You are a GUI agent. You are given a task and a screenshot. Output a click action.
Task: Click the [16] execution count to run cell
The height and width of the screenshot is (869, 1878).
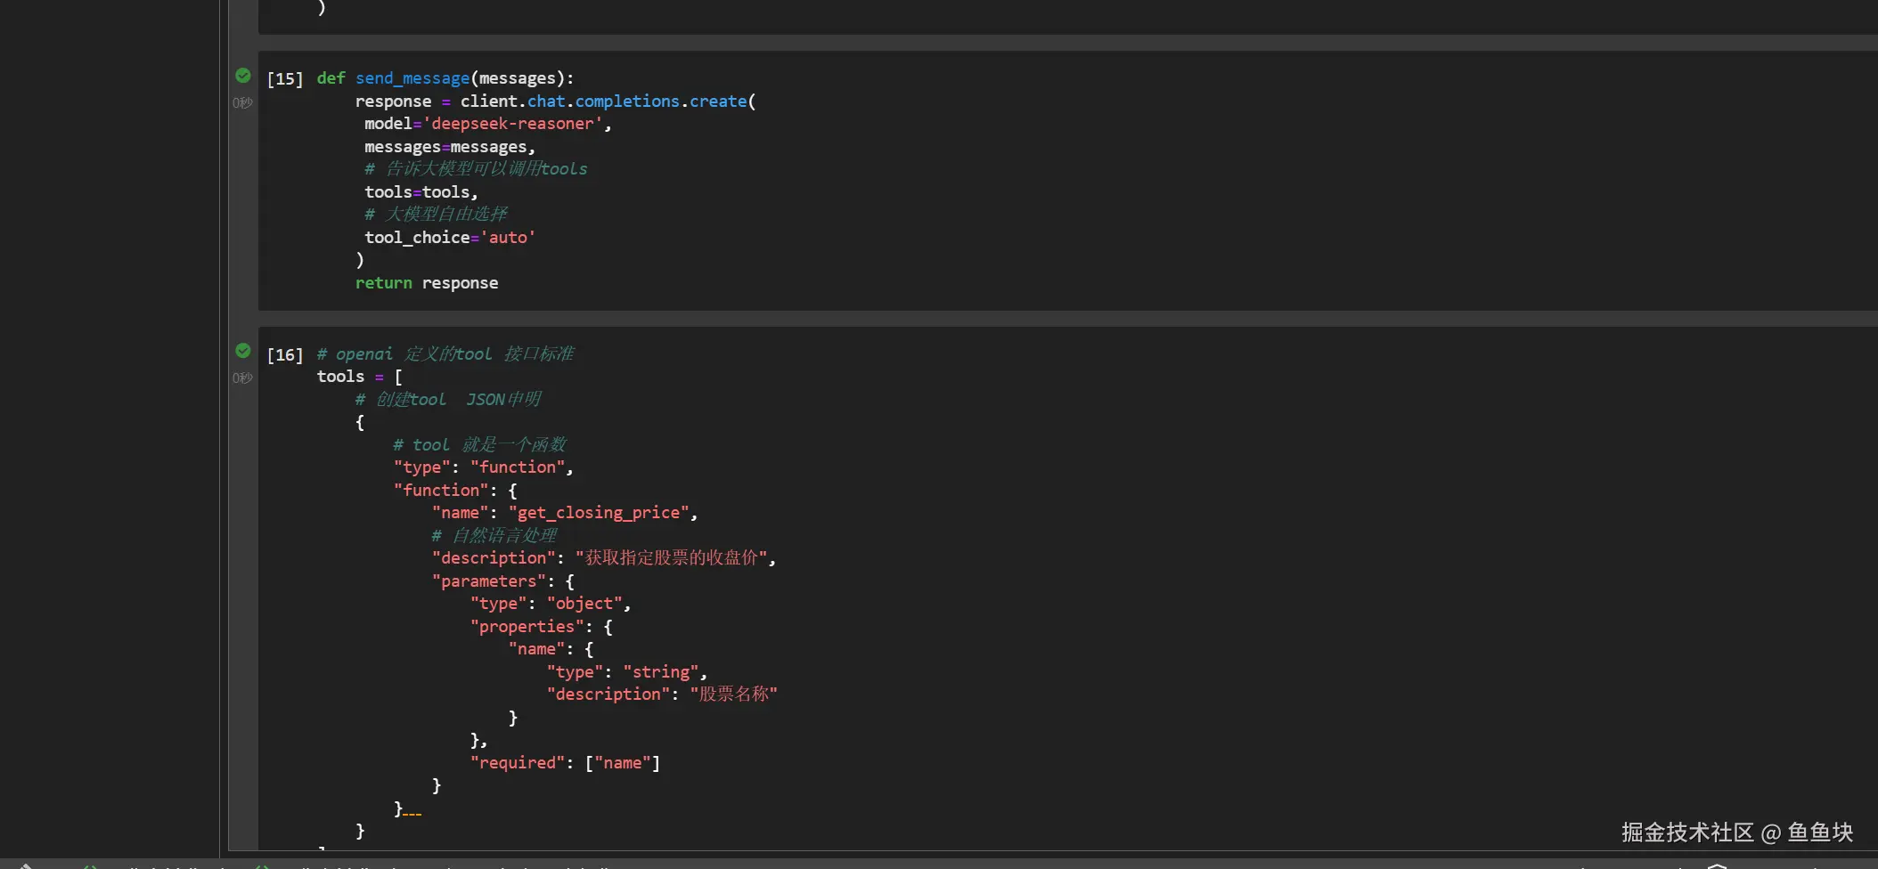click(285, 354)
